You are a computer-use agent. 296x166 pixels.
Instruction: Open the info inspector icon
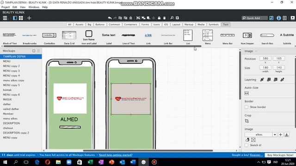coord(278,18)
